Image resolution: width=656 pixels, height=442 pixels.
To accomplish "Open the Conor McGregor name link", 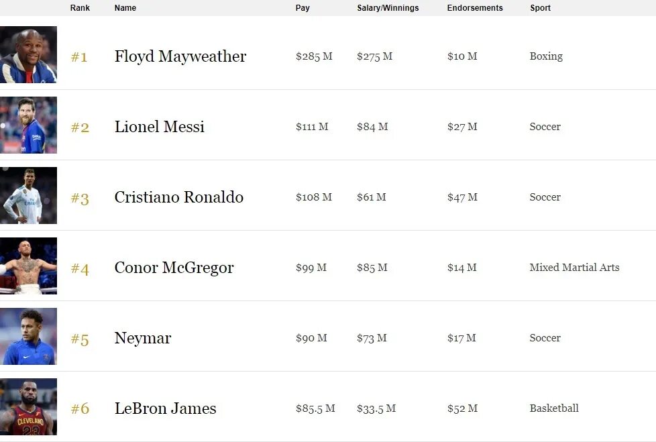I will (174, 268).
